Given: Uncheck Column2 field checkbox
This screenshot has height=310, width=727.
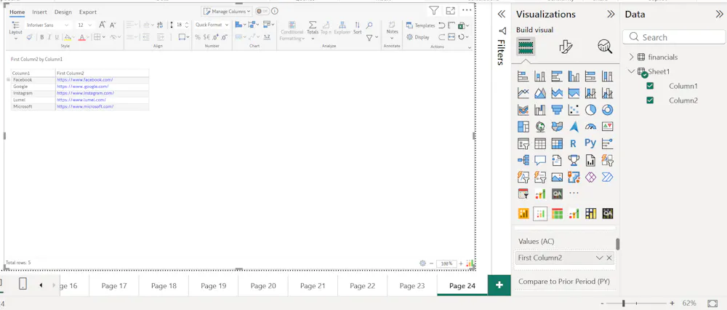Looking at the screenshot, I should click(650, 100).
